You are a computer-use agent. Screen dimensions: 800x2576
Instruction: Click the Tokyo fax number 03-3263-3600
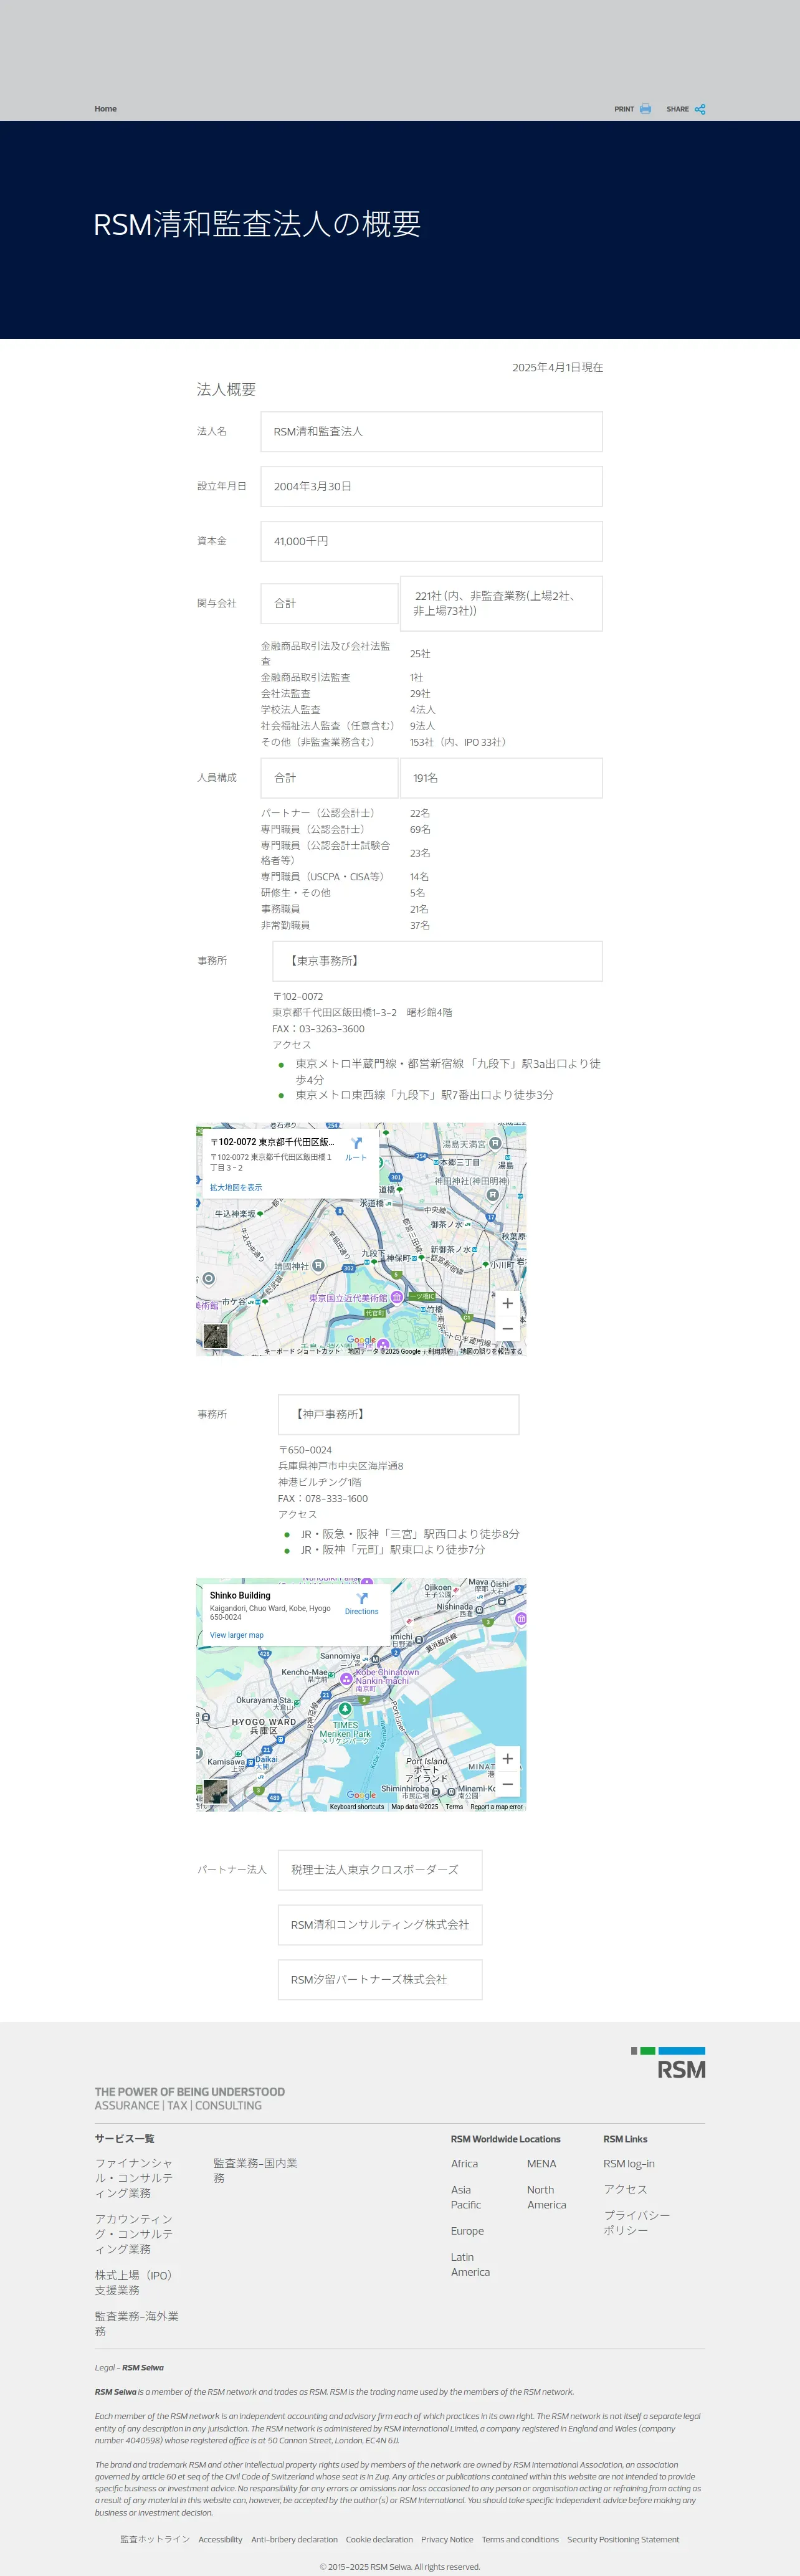coord(332,1028)
